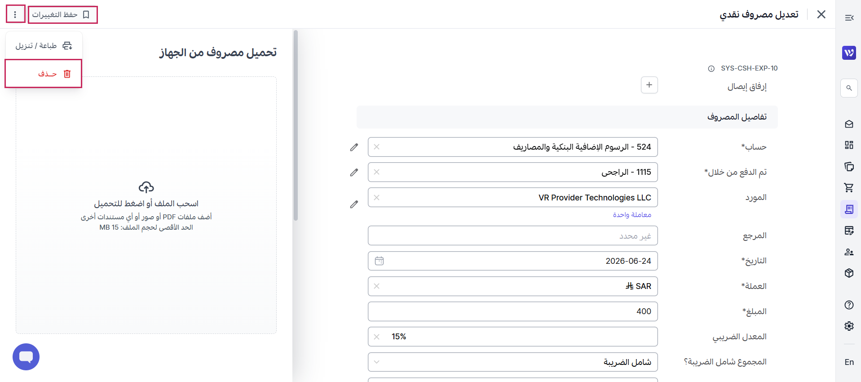Open the SAR currency dropdown
This screenshot has width=861, height=382.
512,286
